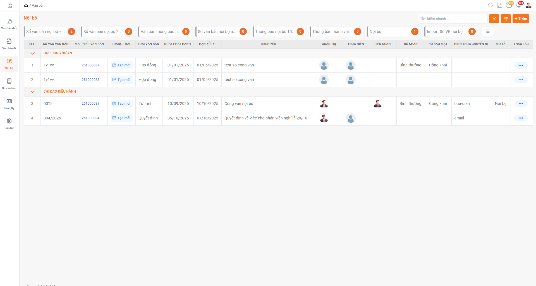
Task: Collapse the CHỈ ĐẠO ĐIỀU HÀNH group
Action: tap(32, 92)
